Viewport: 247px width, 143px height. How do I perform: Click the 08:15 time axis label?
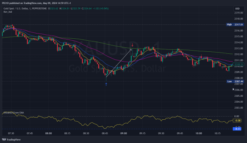pos(67,134)
